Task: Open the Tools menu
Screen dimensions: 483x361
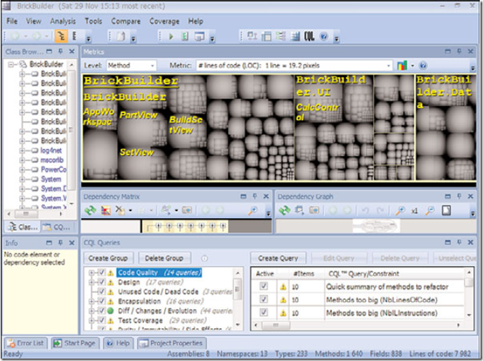Action: (x=93, y=21)
